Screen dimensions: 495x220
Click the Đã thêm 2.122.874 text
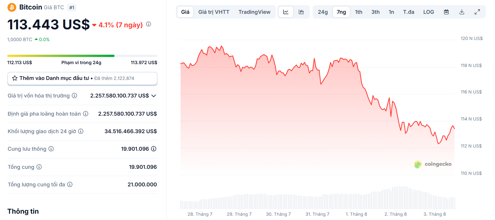click(114, 78)
